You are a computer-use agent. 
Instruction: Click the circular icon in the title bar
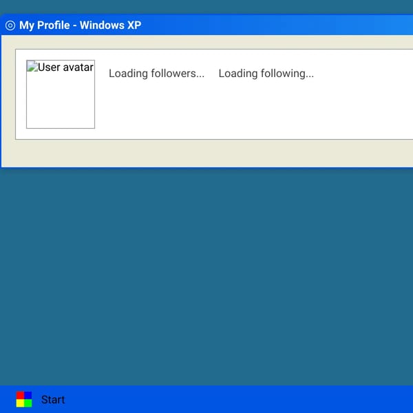(x=10, y=25)
